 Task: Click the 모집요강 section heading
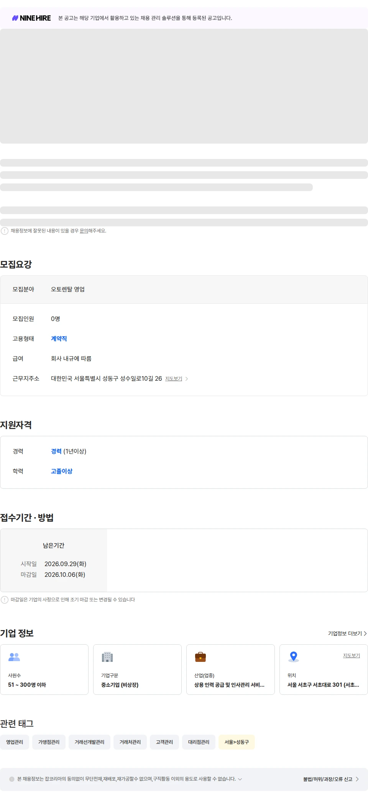(x=16, y=264)
